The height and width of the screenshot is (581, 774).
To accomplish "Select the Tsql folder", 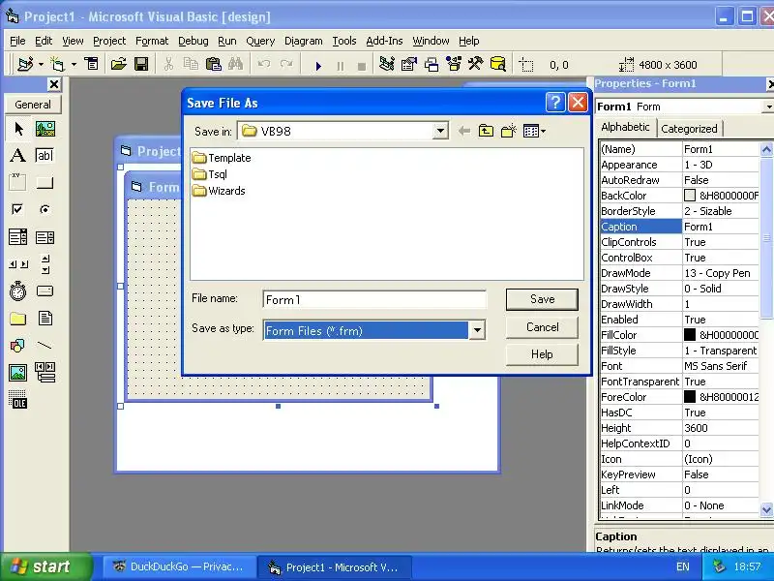I will (x=210, y=174).
